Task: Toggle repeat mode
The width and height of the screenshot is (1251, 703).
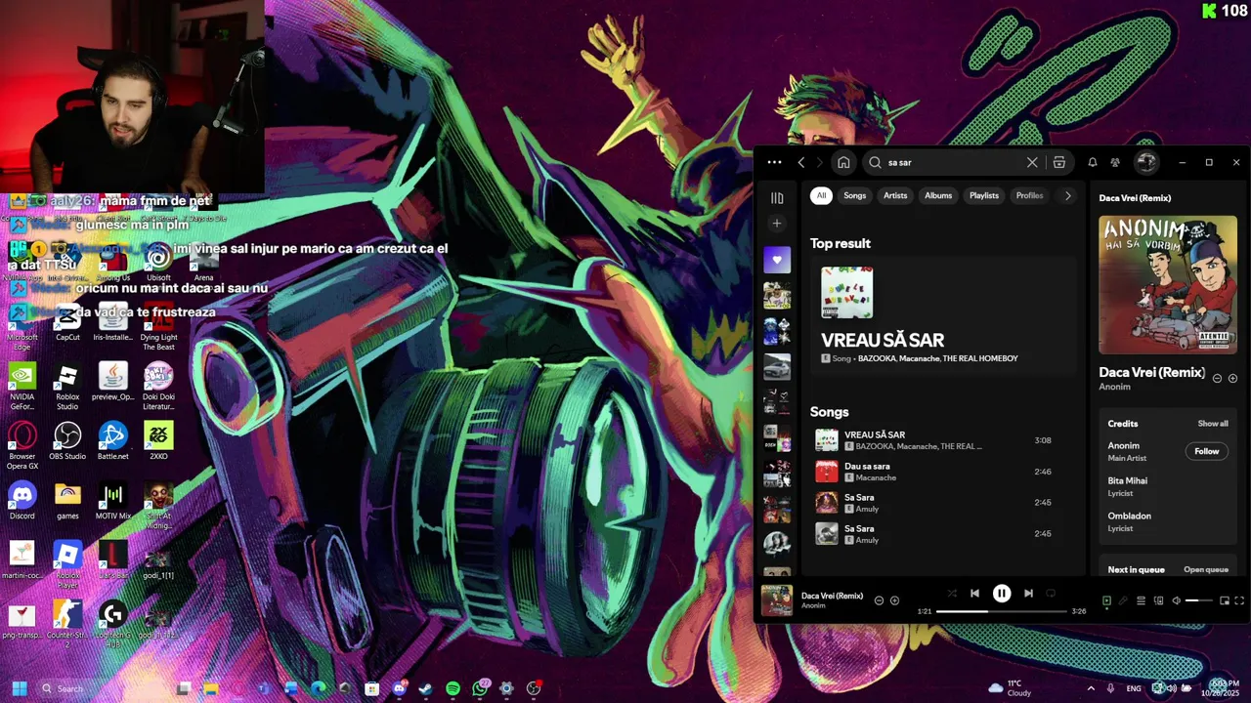Action: [1051, 593]
